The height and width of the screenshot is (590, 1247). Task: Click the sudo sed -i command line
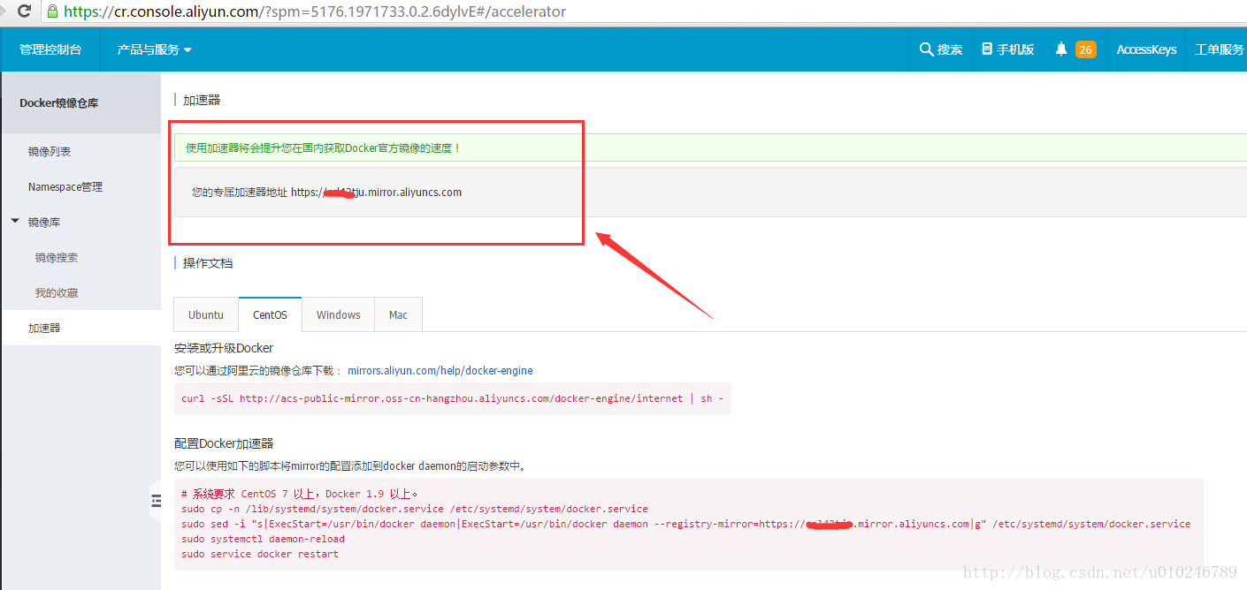tap(685, 524)
